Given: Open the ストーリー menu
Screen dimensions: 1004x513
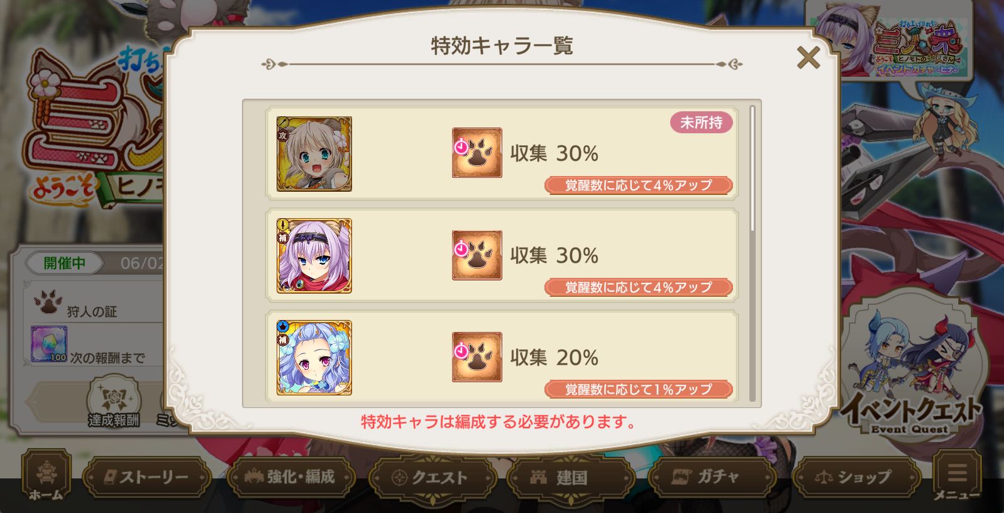Looking at the screenshot, I should pyautogui.click(x=146, y=477).
